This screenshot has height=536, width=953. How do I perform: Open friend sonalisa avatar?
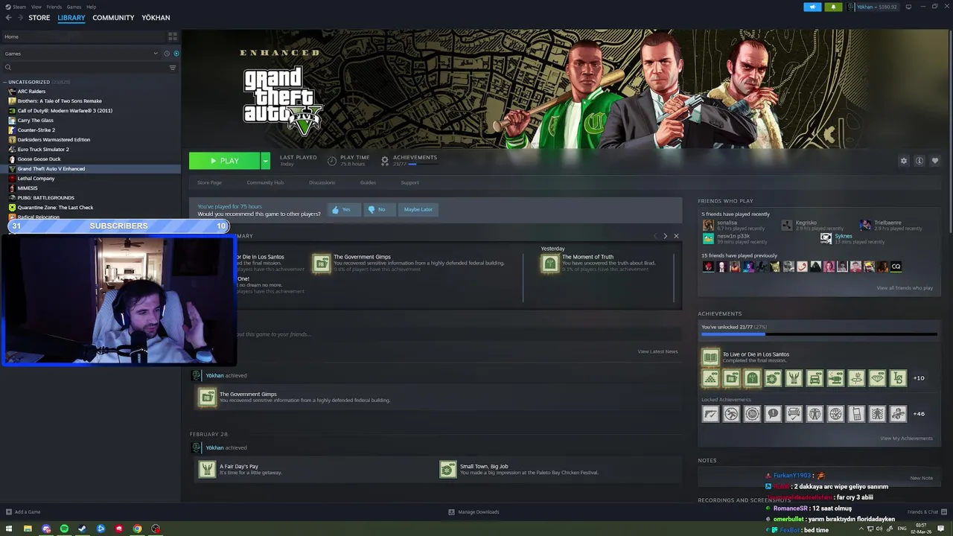coord(708,224)
